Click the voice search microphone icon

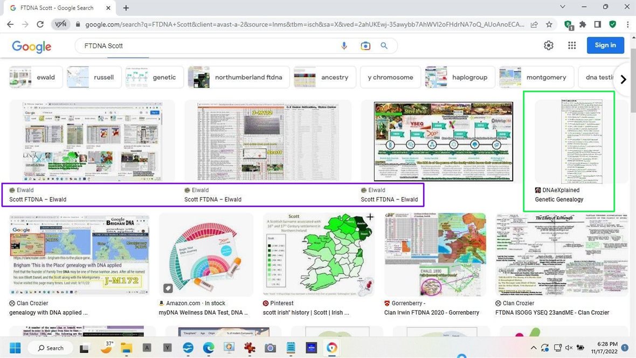pyautogui.click(x=344, y=46)
